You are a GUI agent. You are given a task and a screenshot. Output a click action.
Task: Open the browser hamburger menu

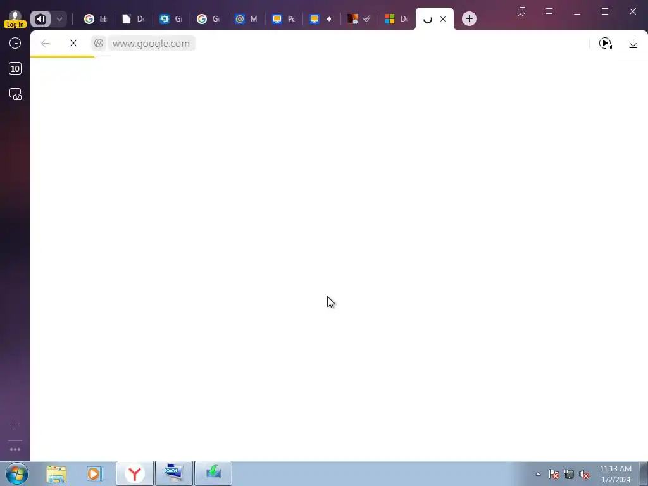click(x=549, y=11)
